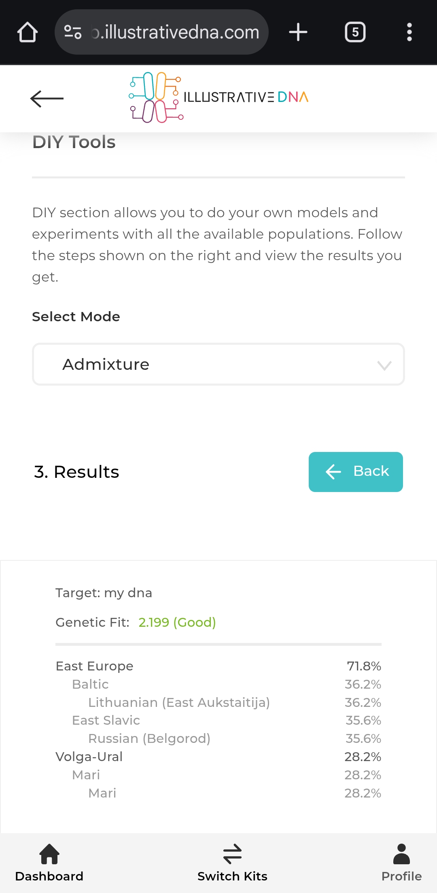Click the Illustrative DNA logo

218,97
